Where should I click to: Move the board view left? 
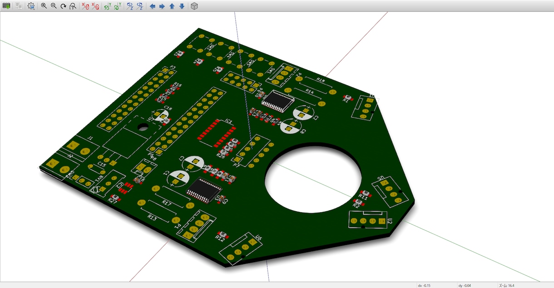(x=152, y=6)
